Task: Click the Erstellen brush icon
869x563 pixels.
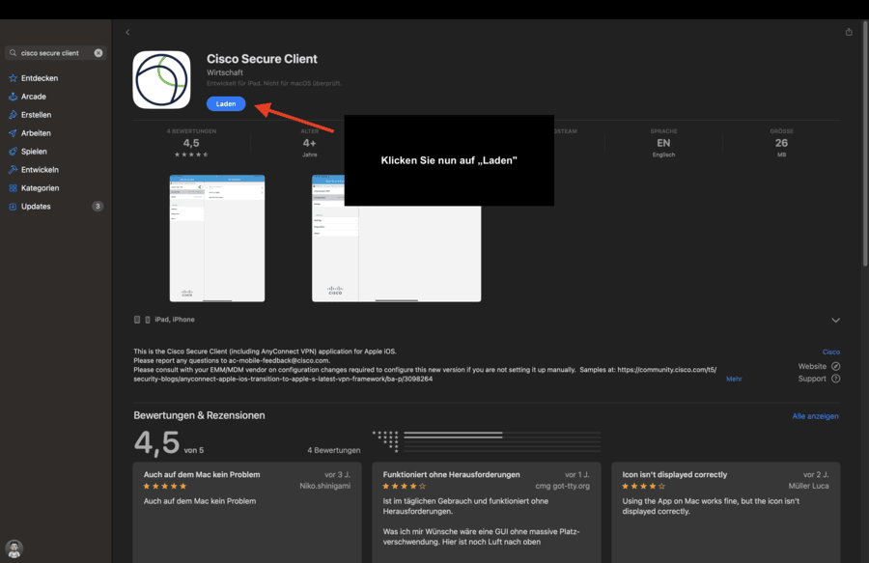Action: tap(13, 115)
